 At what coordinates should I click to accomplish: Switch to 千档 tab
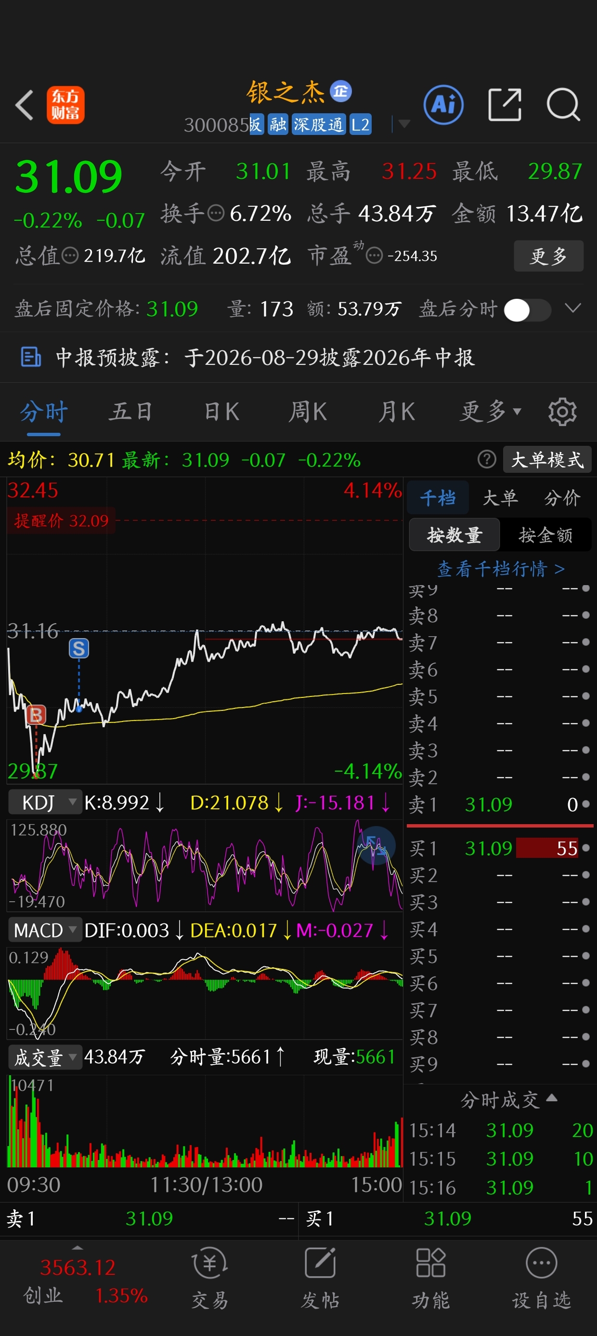(438, 497)
